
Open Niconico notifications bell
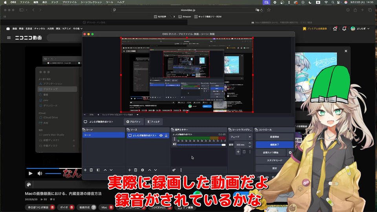[x=344, y=29]
